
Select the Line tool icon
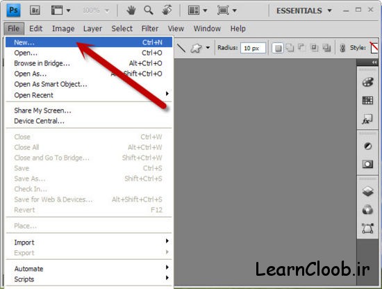coord(181,48)
